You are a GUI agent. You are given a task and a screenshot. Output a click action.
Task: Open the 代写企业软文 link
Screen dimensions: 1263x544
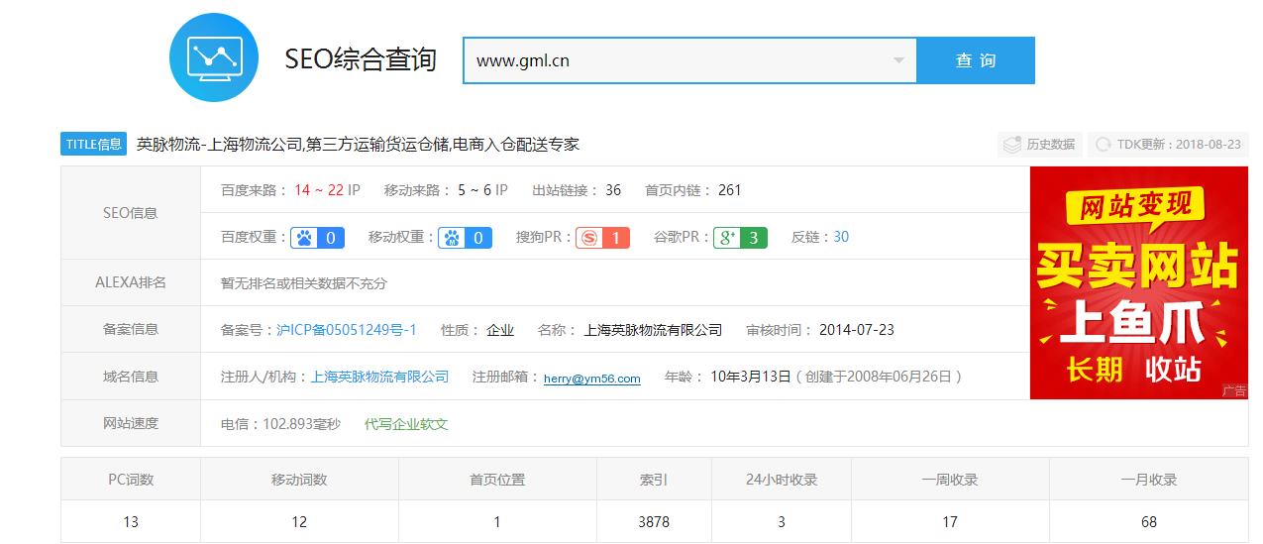coord(406,424)
